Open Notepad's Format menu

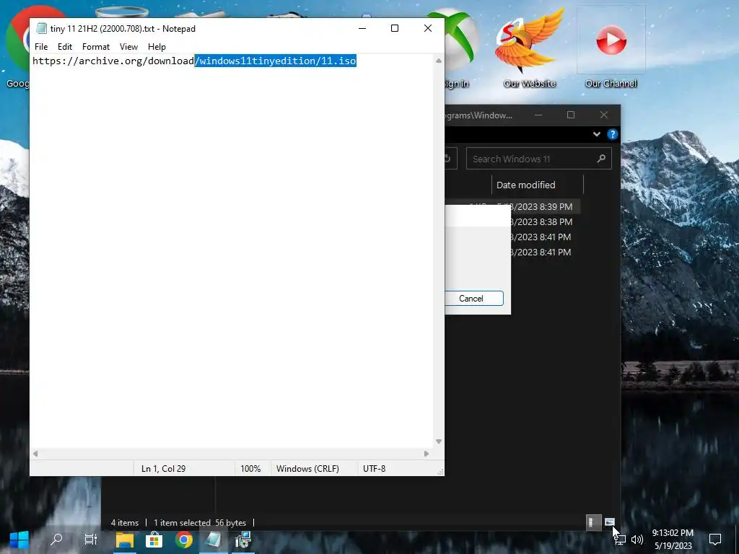[96, 47]
